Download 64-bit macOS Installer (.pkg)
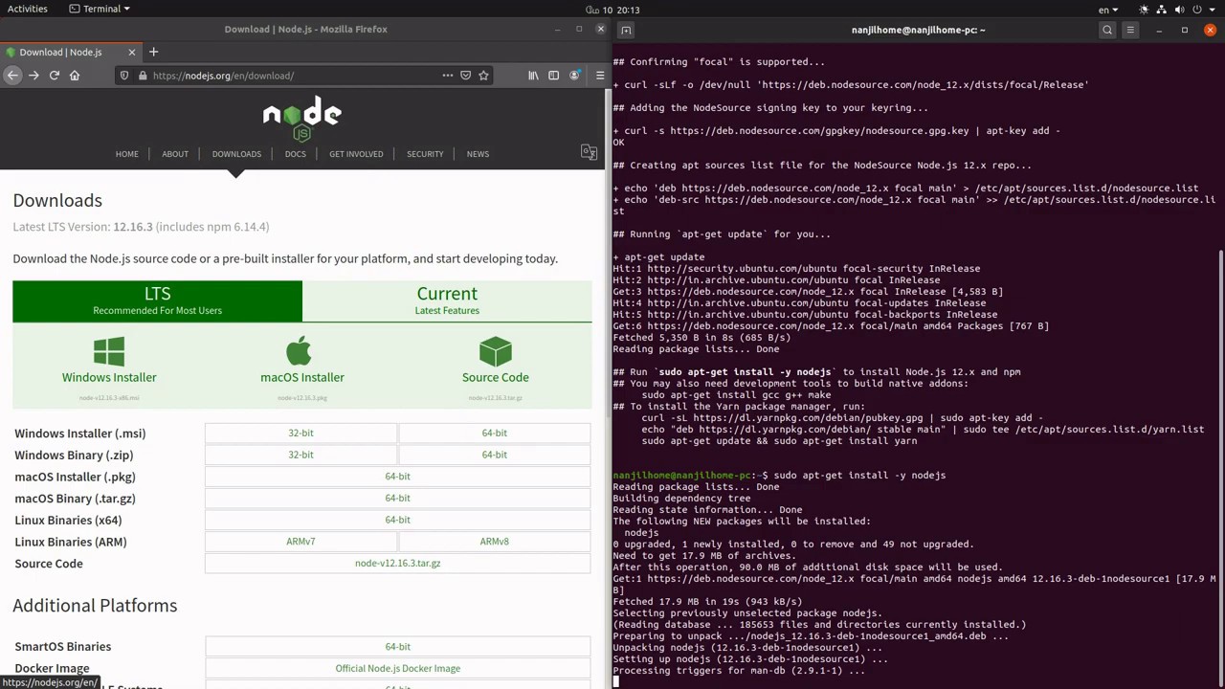Screen dimensions: 1225x689 (397, 477)
